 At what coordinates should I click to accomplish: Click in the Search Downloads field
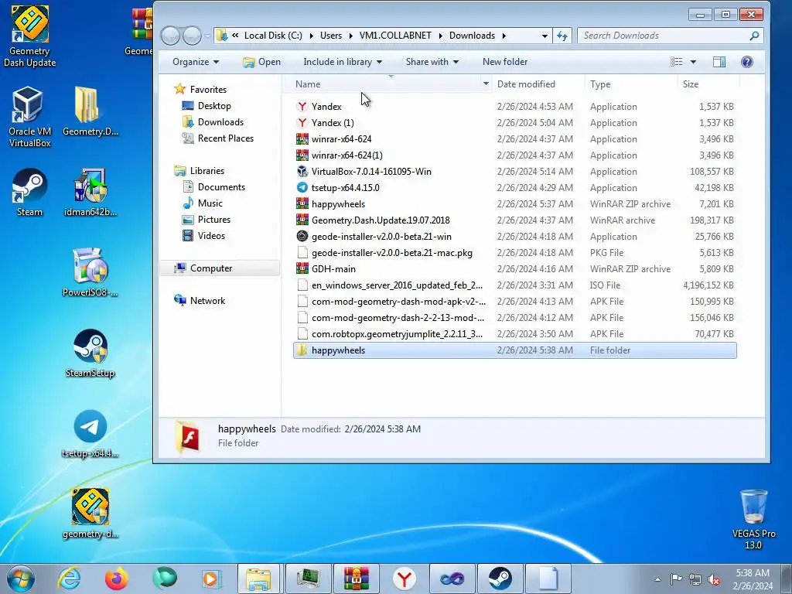(670, 36)
